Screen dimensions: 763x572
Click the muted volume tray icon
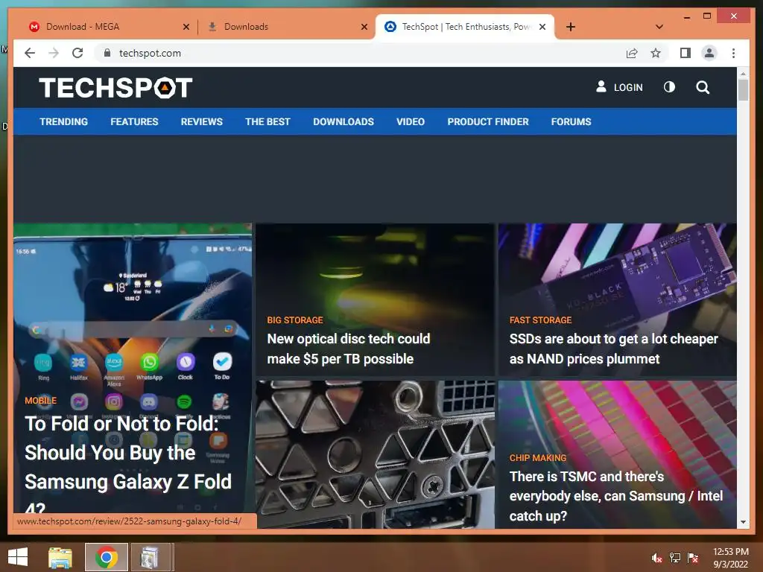[x=657, y=558]
